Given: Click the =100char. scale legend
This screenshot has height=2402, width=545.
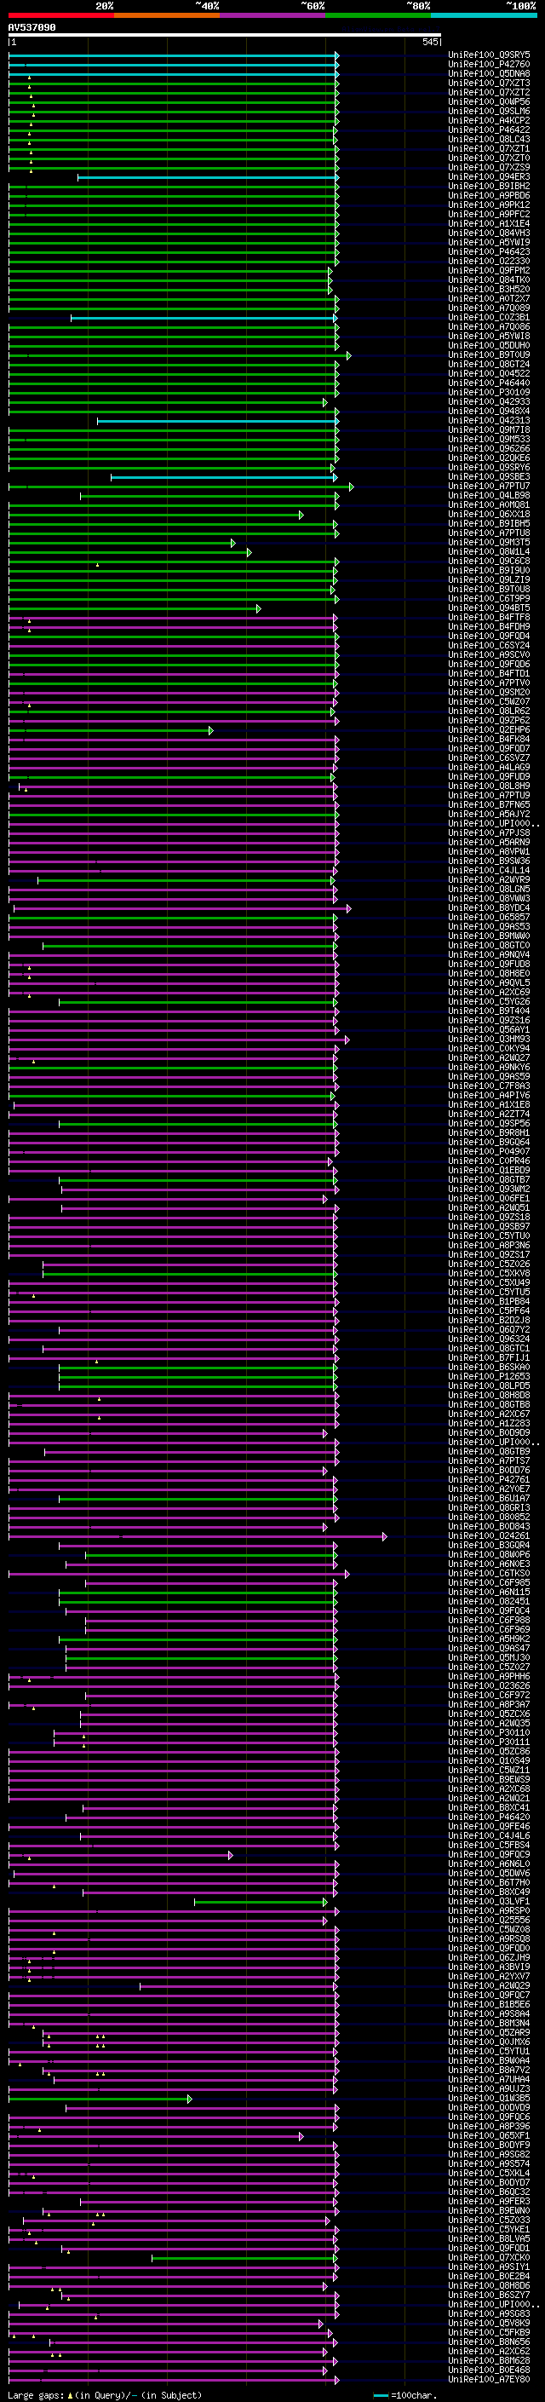Looking at the screenshot, I should pos(404,2394).
